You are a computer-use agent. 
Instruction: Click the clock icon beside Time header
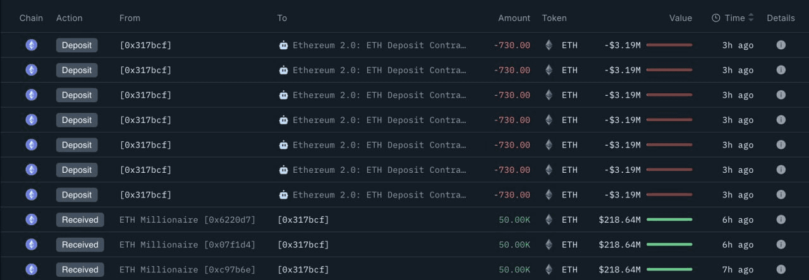716,18
